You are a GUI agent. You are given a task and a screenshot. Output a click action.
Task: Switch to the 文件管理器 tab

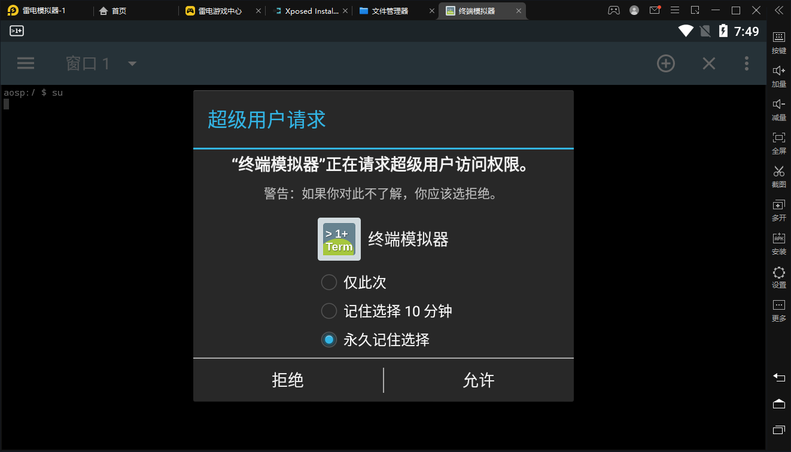tap(384, 11)
